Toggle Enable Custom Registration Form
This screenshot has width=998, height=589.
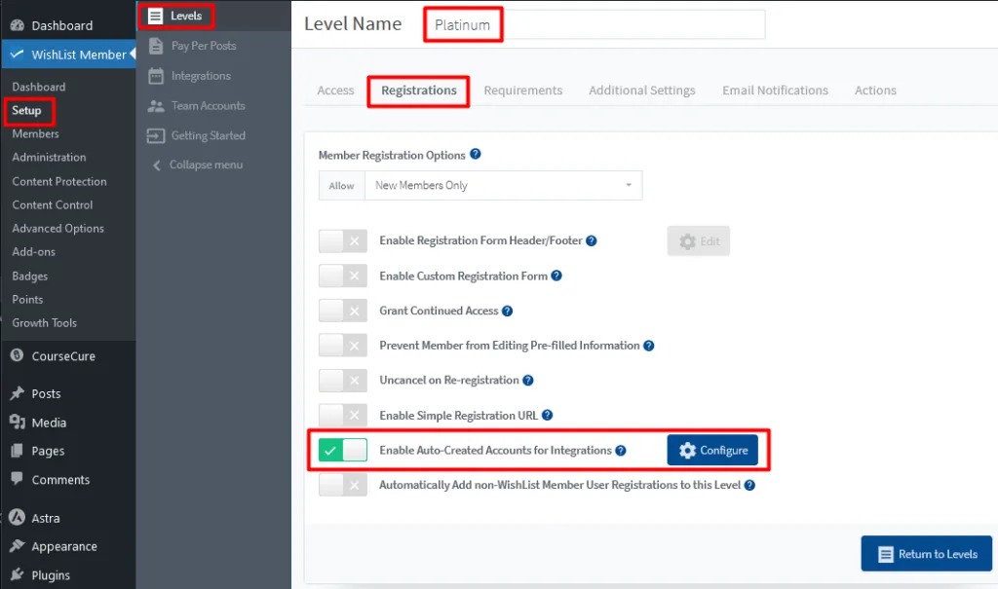tap(343, 276)
